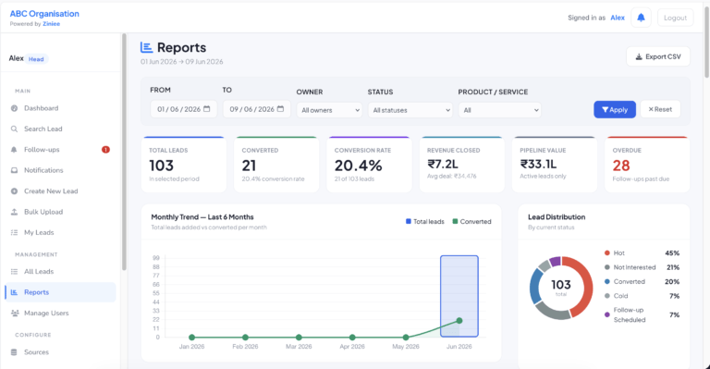Click the My Leads list icon
The height and width of the screenshot is (369, 710).
pos(14,233)
